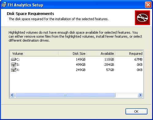Click the horizontal scrollbar thumb
The width and height of the screenshot is (153, 120).
pos(65,95)
